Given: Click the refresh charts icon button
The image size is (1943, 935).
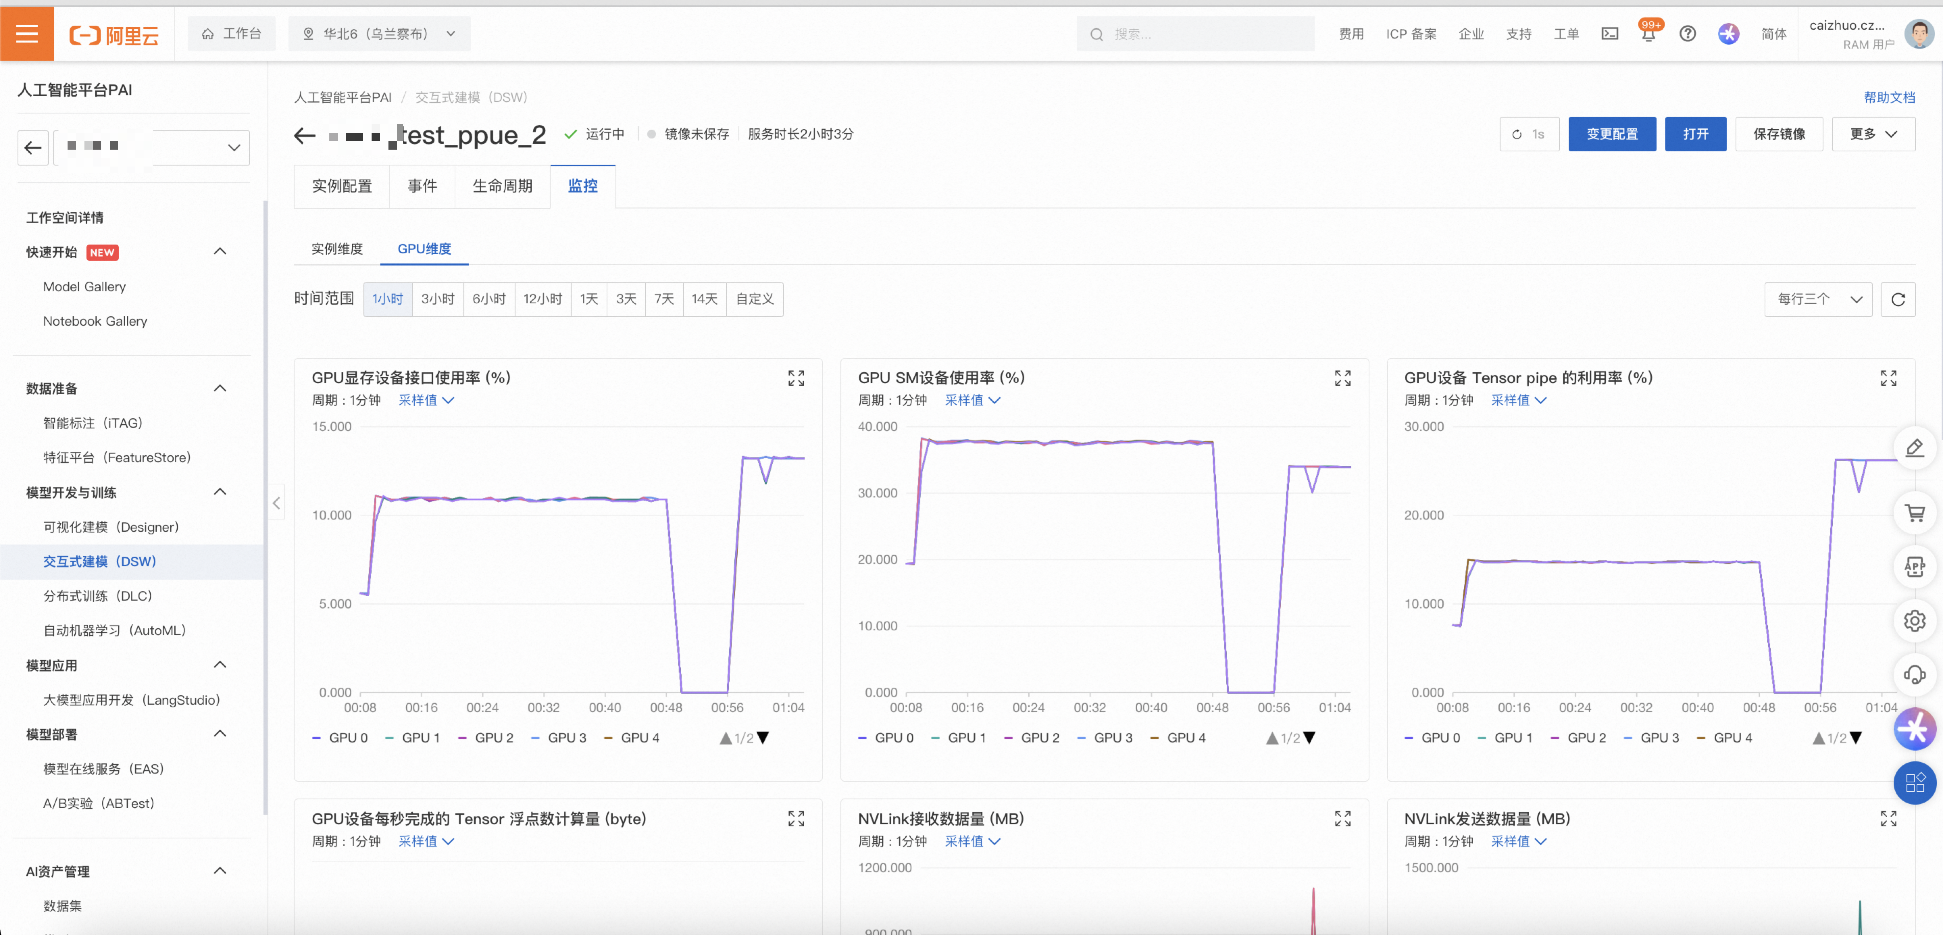Looking at the screenshot, I should pos(1898,299).
